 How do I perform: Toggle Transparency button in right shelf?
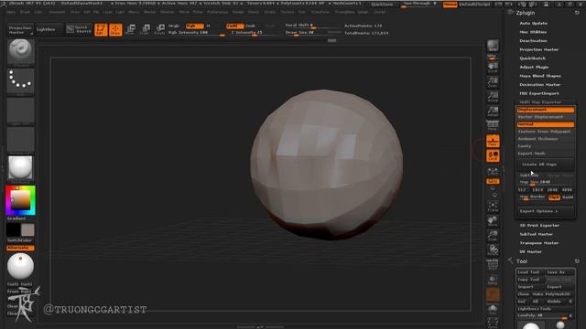[x=493, y=280]
